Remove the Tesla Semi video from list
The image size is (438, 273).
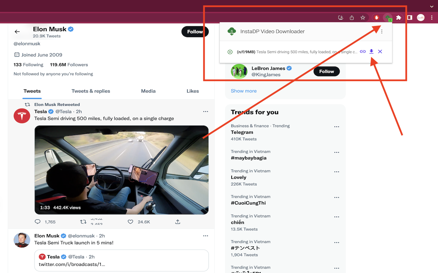click(x=380, y=52)
